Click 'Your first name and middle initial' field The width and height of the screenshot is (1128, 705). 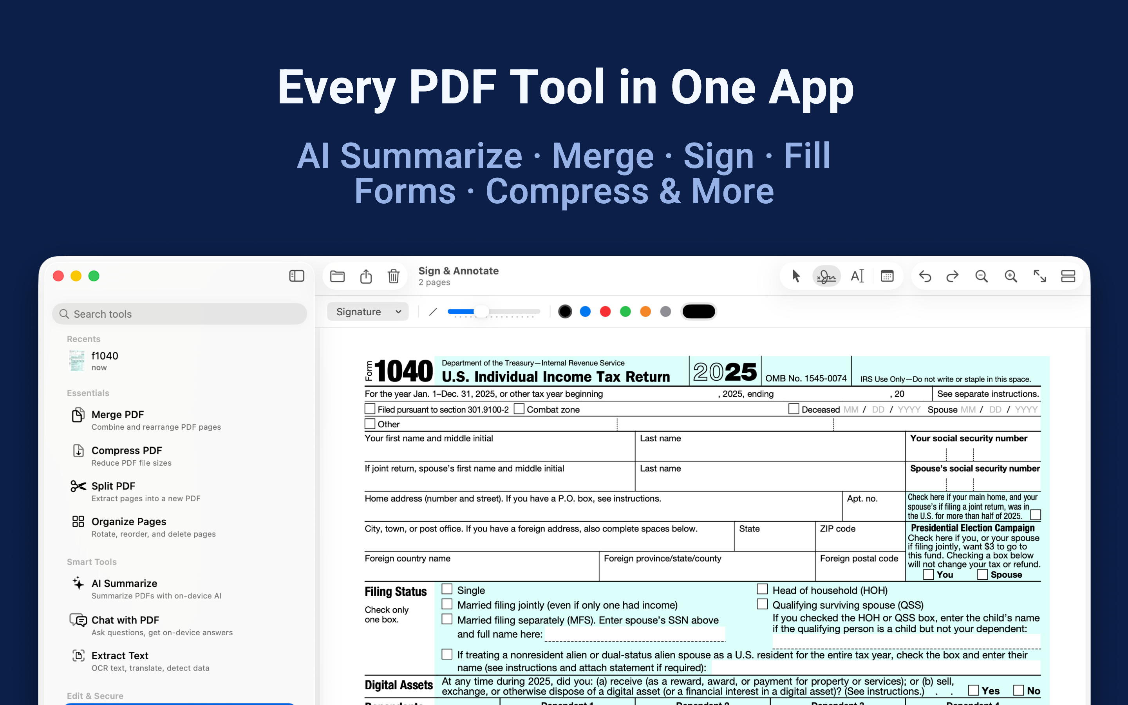coord(499,446)
